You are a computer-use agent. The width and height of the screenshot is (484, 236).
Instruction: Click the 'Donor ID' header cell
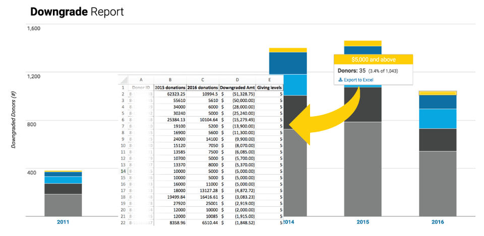point(141,88)
